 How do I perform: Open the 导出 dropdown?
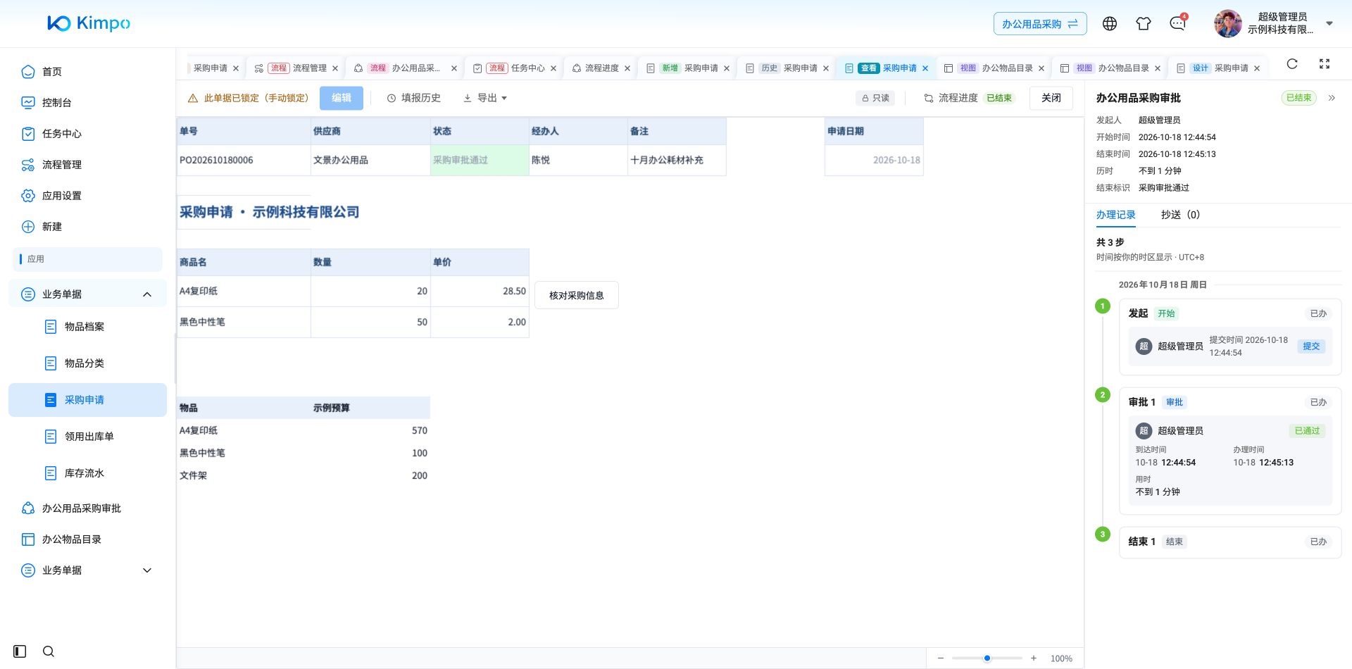point(485,98)
